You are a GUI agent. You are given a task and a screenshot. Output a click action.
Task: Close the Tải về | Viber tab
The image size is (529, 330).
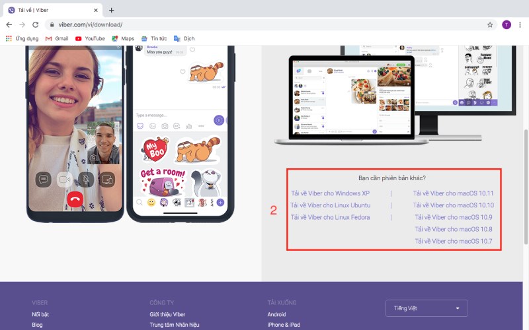[x=96, y=10]
